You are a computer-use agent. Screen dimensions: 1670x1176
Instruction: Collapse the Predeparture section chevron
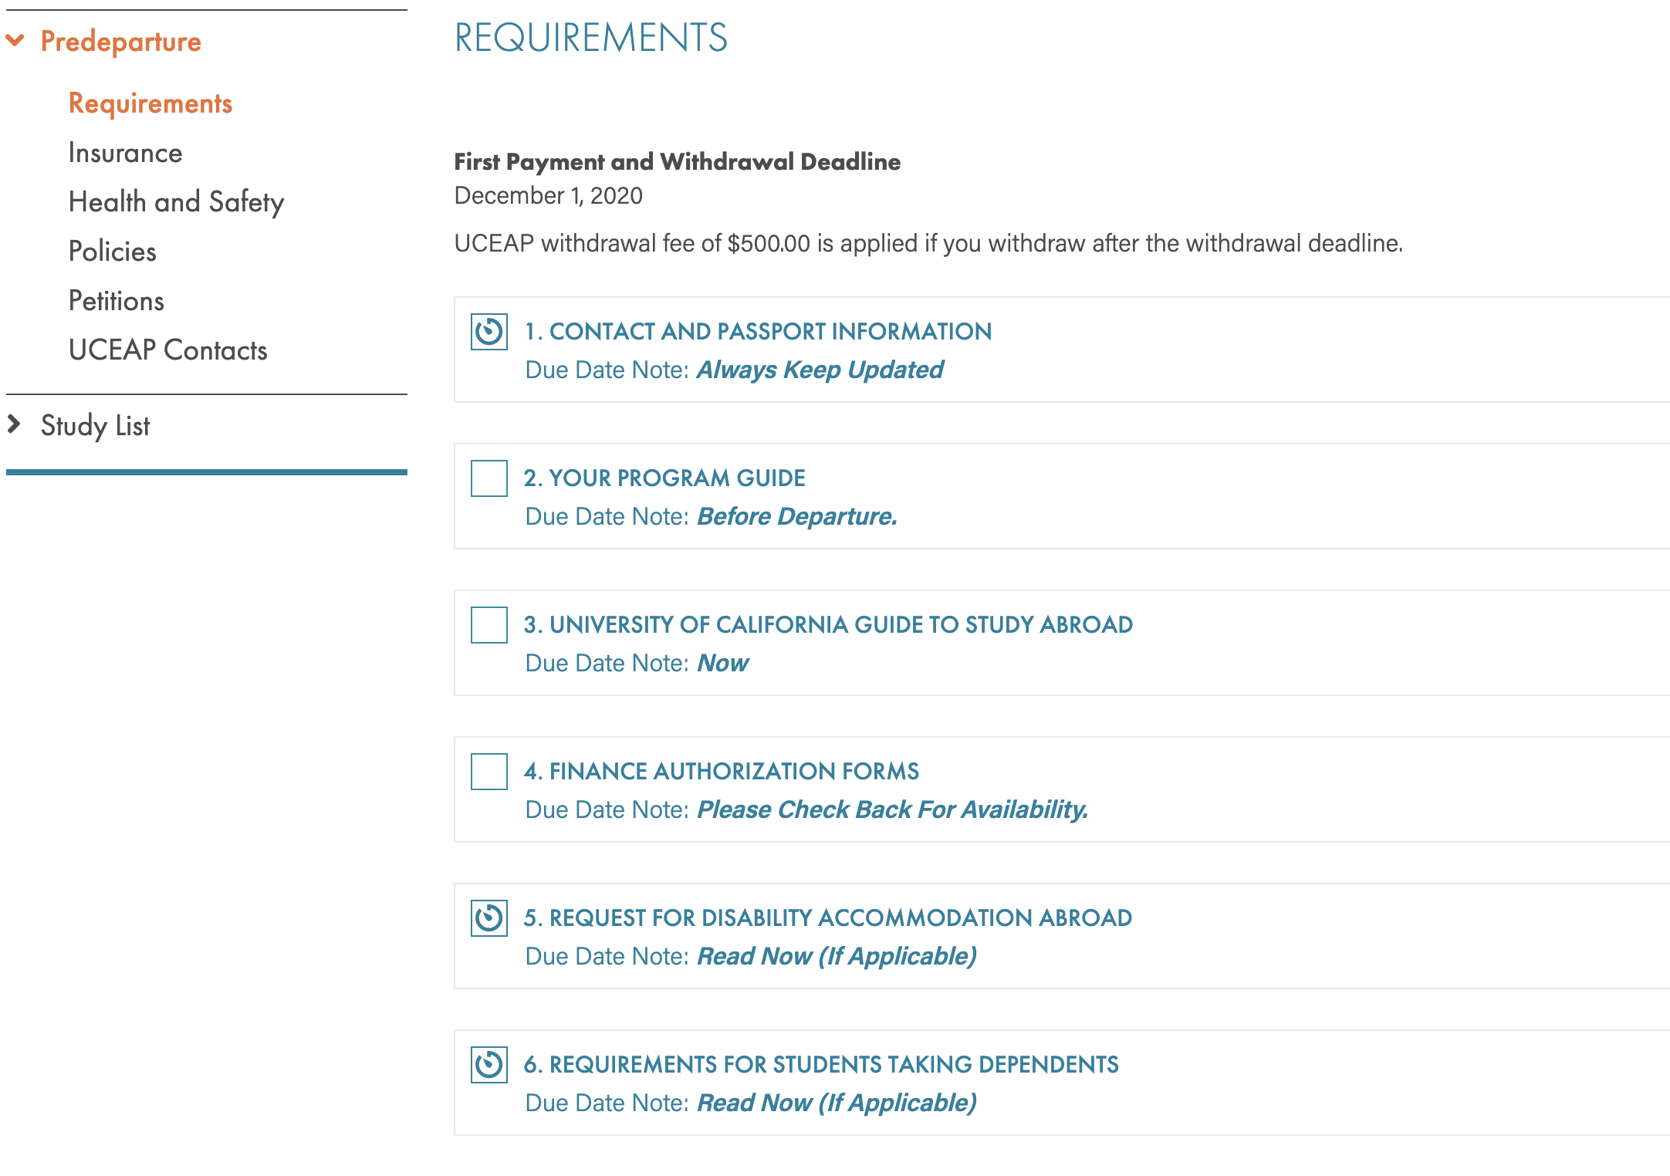coord(15,40)
